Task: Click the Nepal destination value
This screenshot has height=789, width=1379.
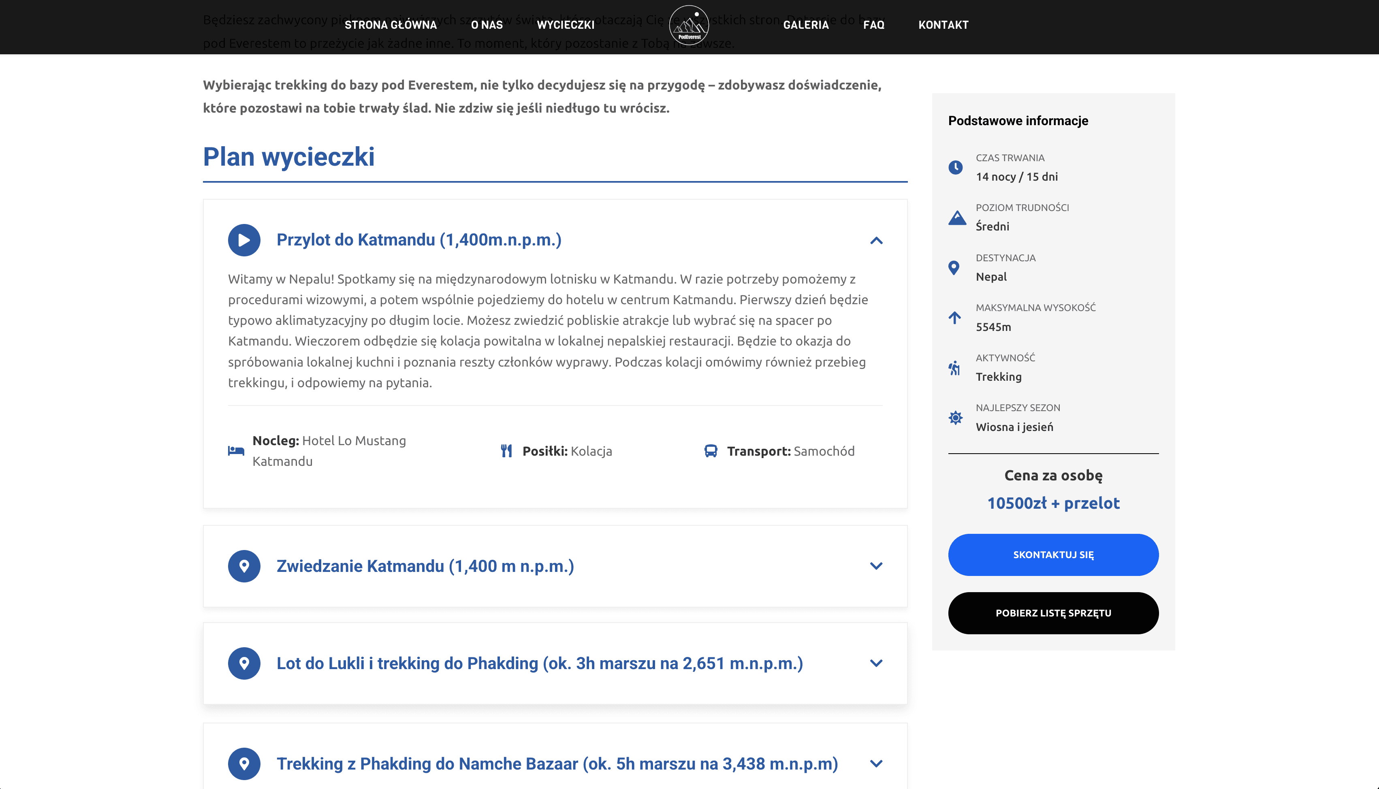Action: click(991, 277)
